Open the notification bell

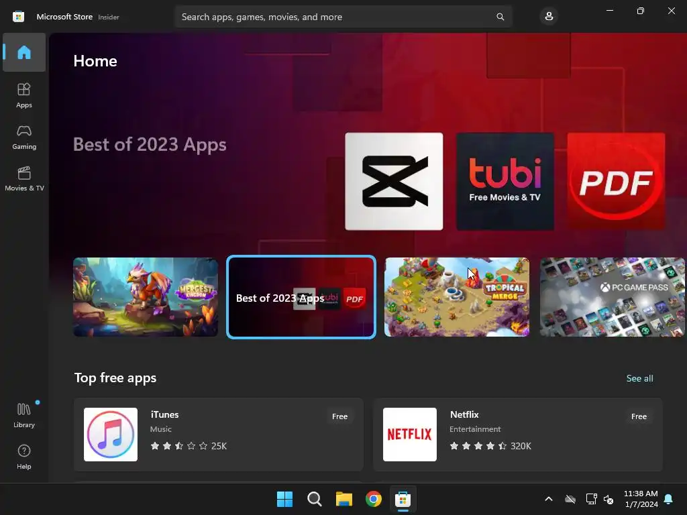tap(669, 499)
